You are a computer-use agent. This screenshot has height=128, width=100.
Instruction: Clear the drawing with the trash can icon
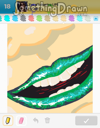point(47,121)
